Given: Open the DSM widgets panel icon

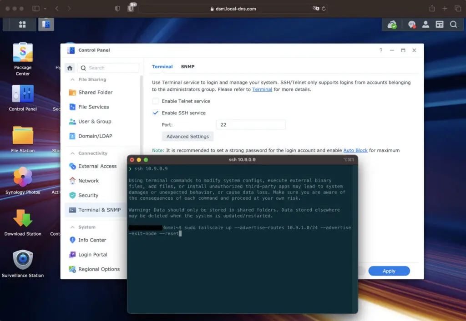Looking at the screenshot, I should click(x=440, y=25).
